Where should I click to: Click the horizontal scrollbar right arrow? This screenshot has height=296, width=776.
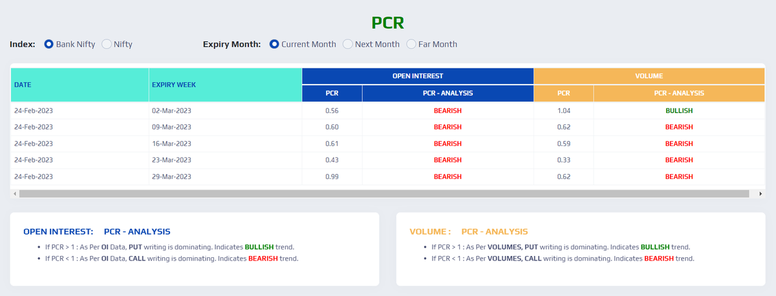[760, 193]
